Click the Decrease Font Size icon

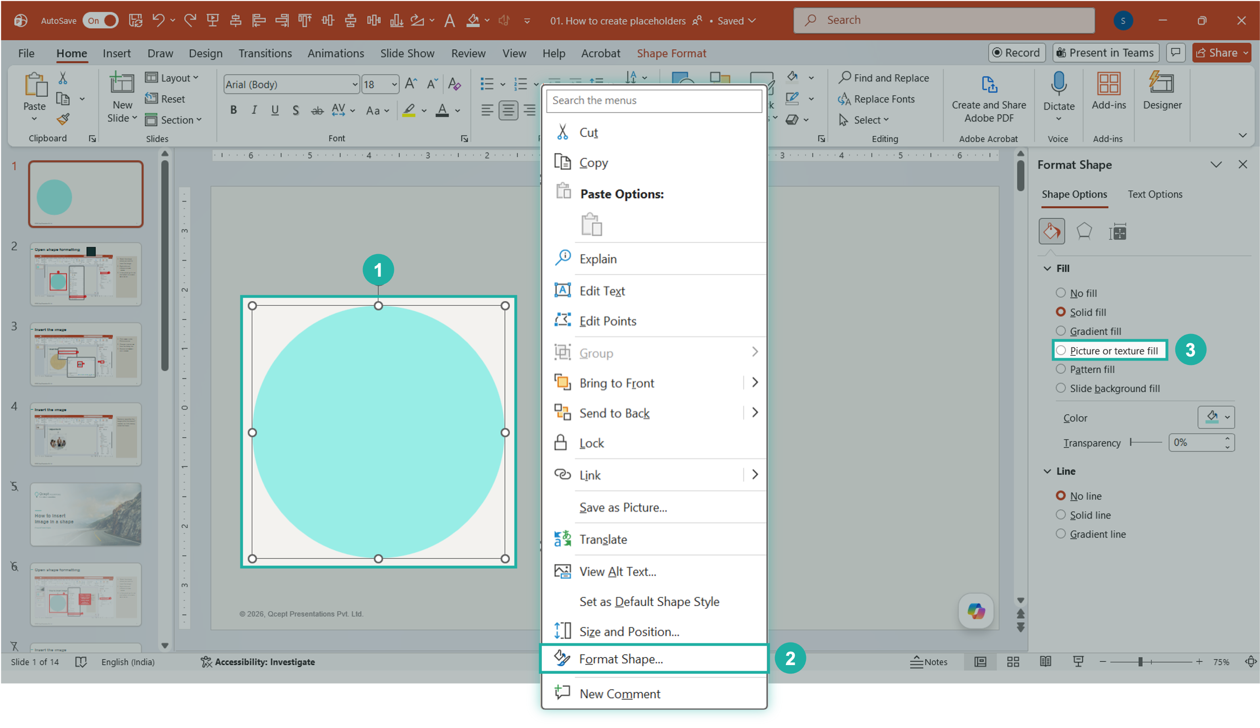[x=432, y=83]
